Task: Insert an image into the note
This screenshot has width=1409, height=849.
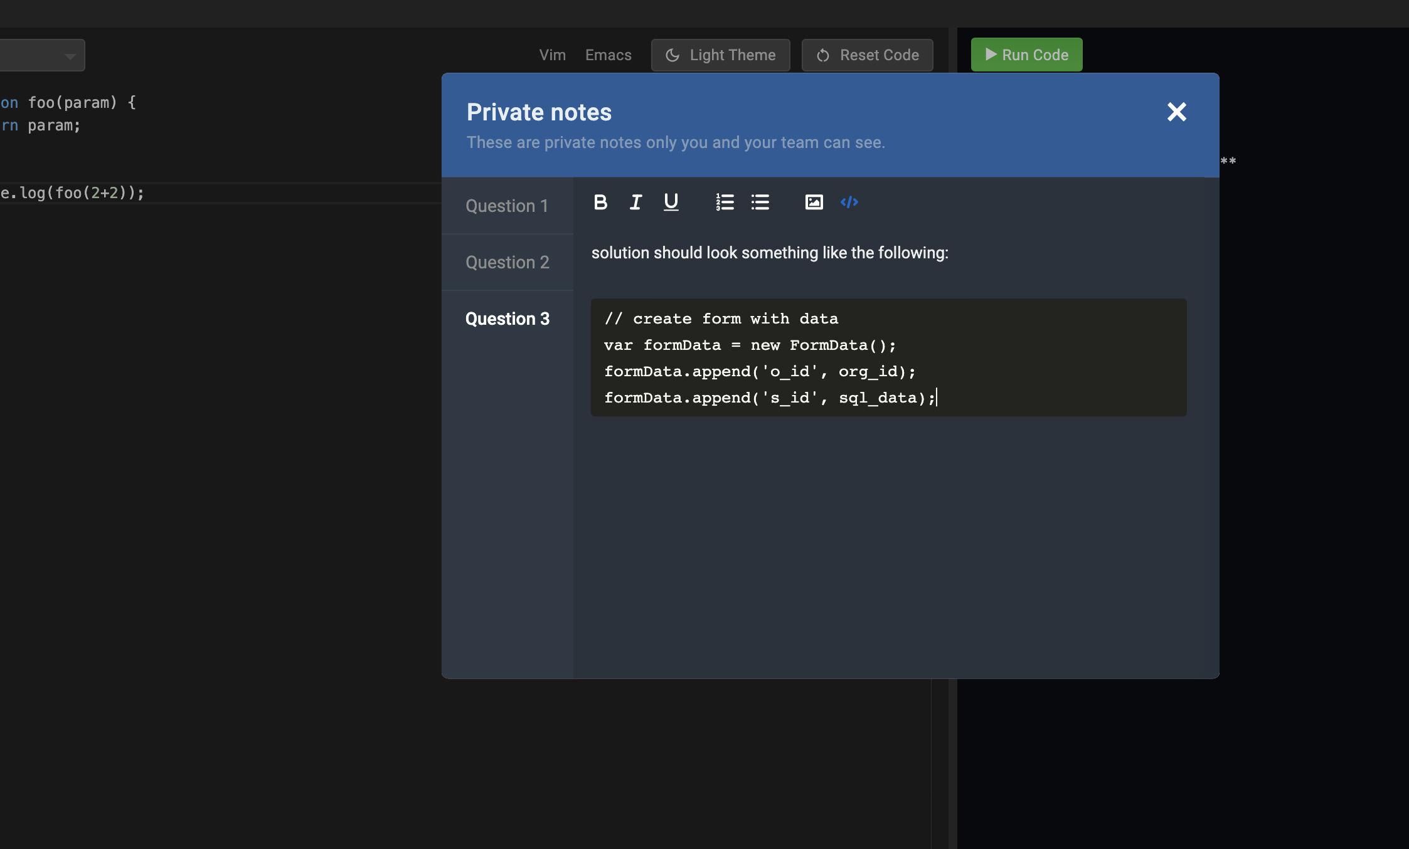Action: pos(814,202)
